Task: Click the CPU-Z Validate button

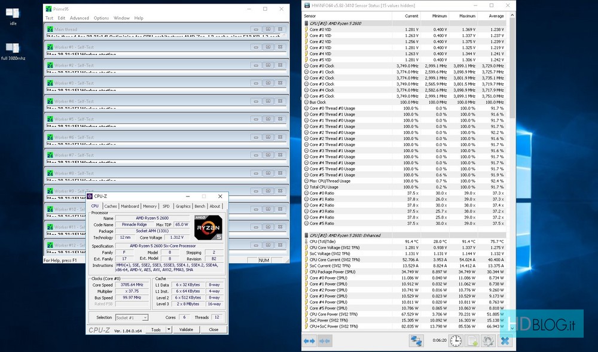Action: [187, 329]
